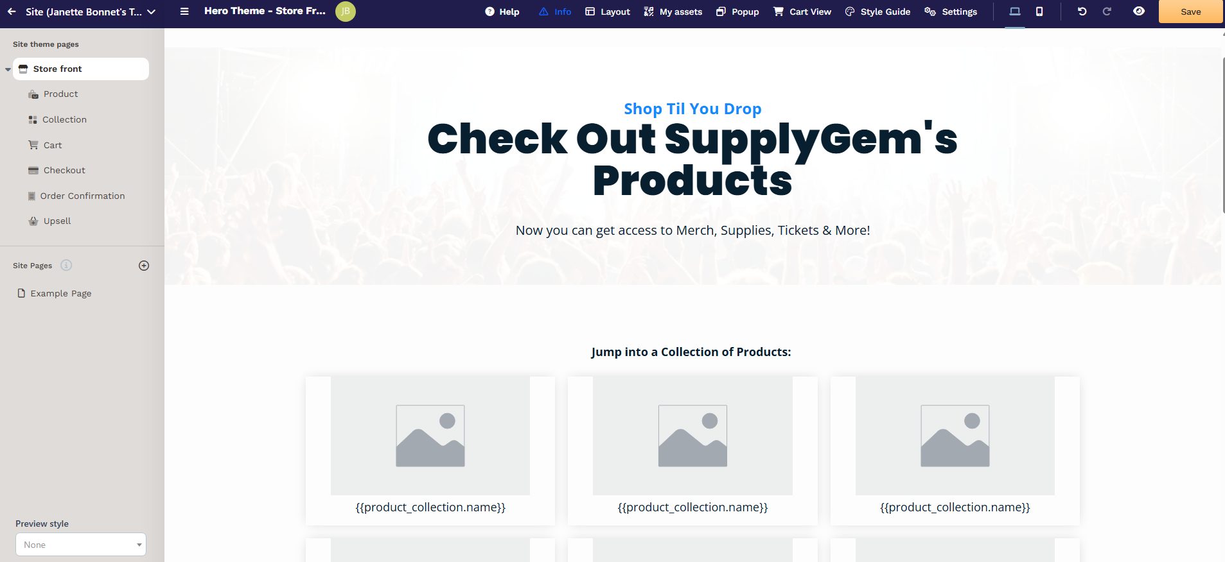Switch to mobile view

(x=1039, y=12)
